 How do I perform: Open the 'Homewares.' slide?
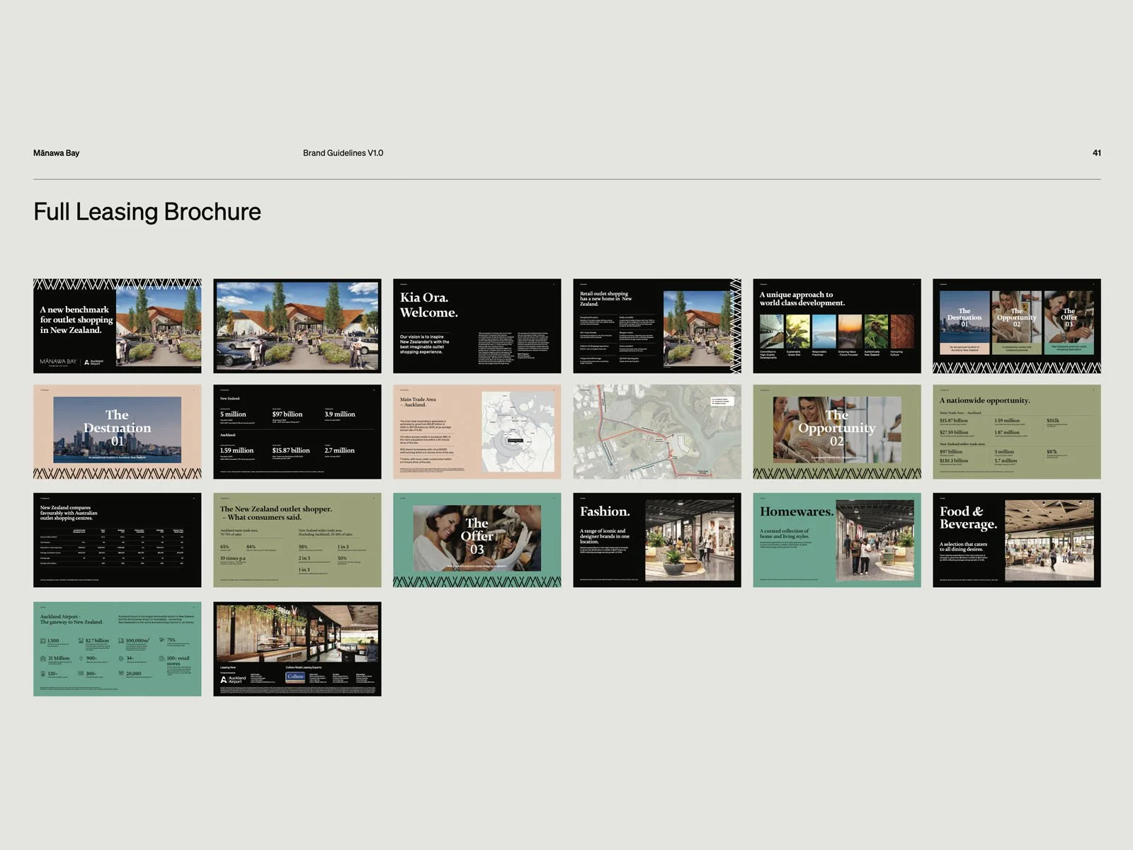pos(837,540)
